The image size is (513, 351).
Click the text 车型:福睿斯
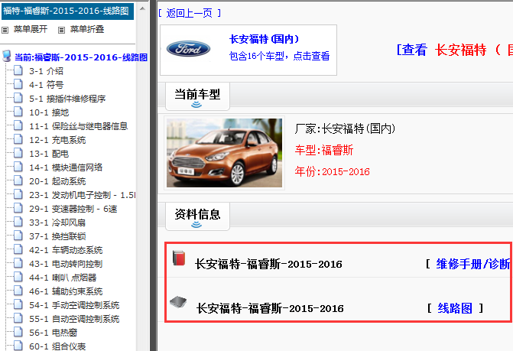(x=324, y=150)
